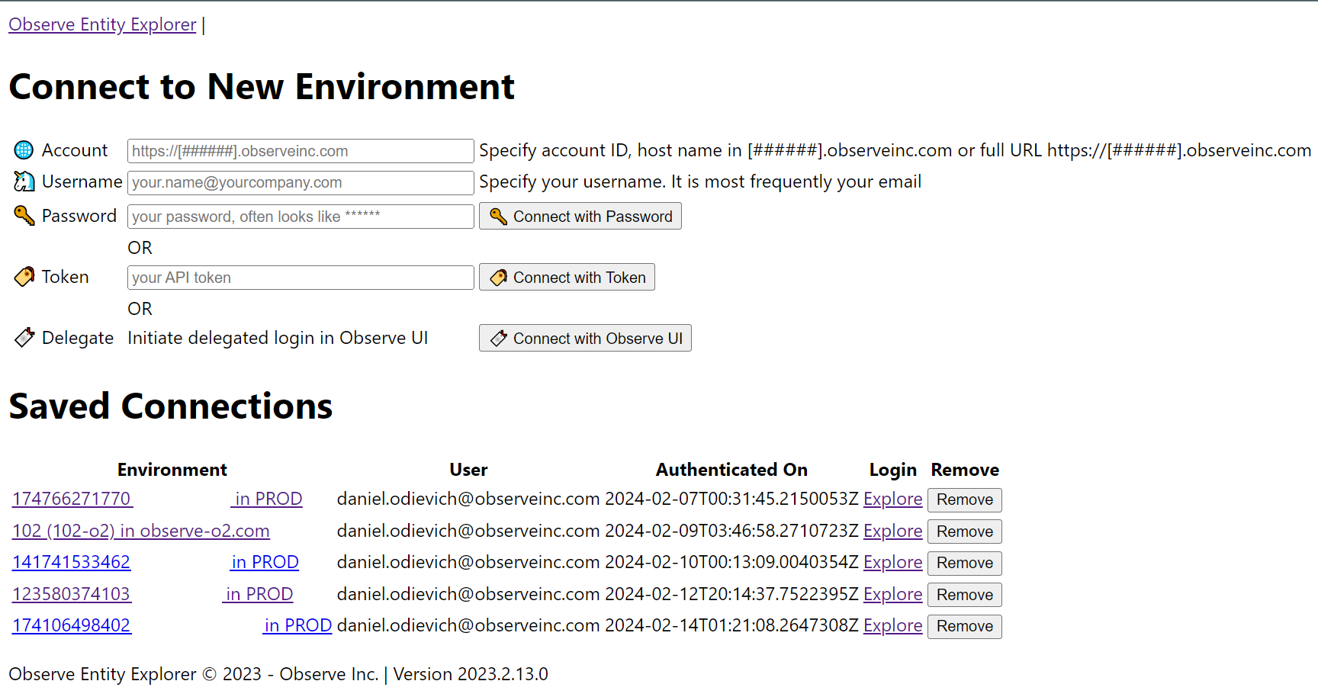1318x697 pixels.
Task: Explore the 141741533462 connection
Action: tap(892, 562)
